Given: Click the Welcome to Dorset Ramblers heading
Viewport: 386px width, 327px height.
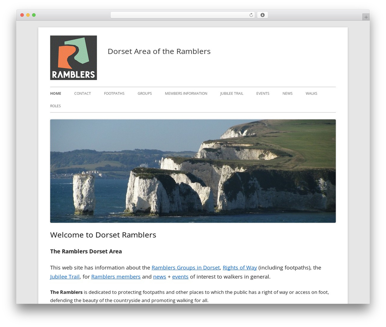Looking at the screenshot, I should coord(103,235).
